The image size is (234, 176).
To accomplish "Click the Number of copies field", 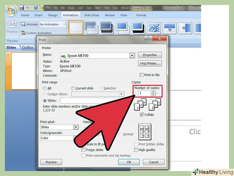I will [145, 93].
